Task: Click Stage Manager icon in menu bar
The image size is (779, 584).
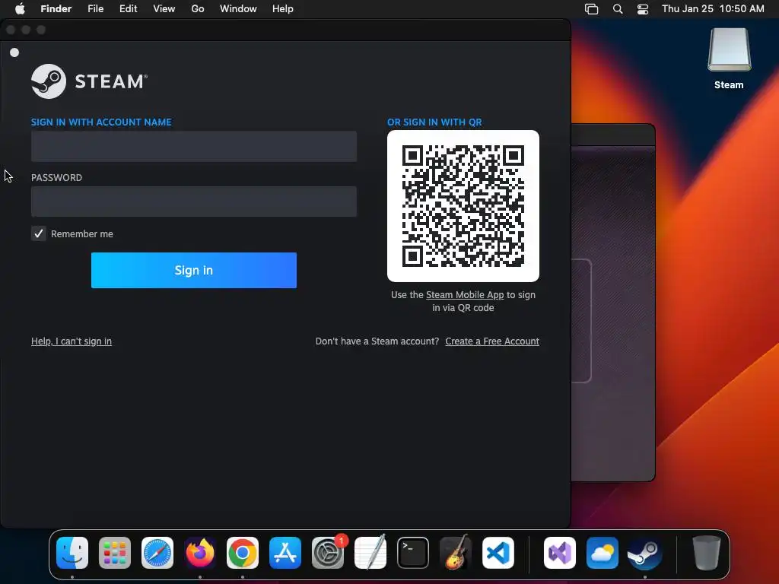Action: click(x=591, y=9)
